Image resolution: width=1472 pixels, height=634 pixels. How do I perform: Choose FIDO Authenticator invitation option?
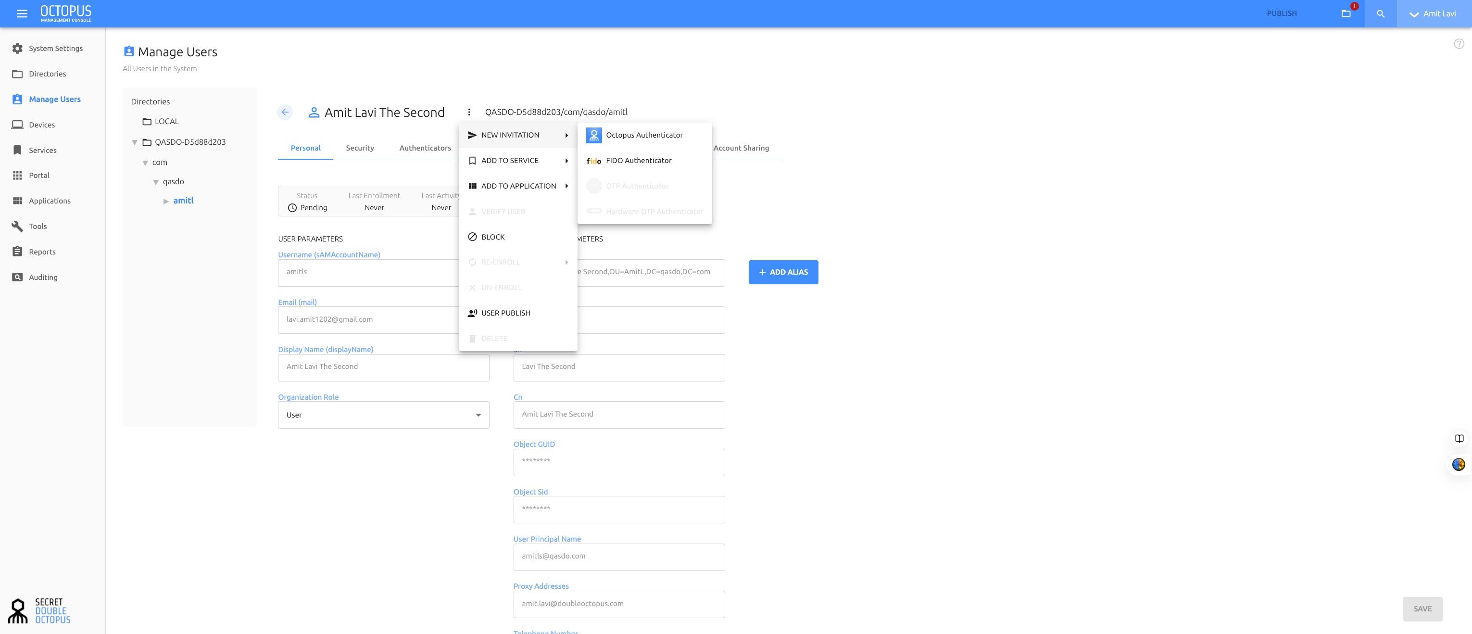click(x=644, y=161)
